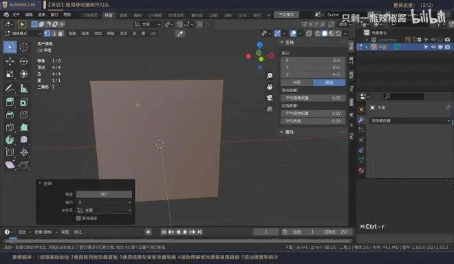
Task: Select the Shrink/Fatten tool
Action: point(24,152)
